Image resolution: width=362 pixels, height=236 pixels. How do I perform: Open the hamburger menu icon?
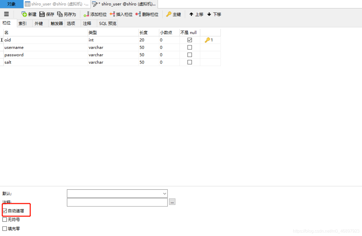point(6,14)
